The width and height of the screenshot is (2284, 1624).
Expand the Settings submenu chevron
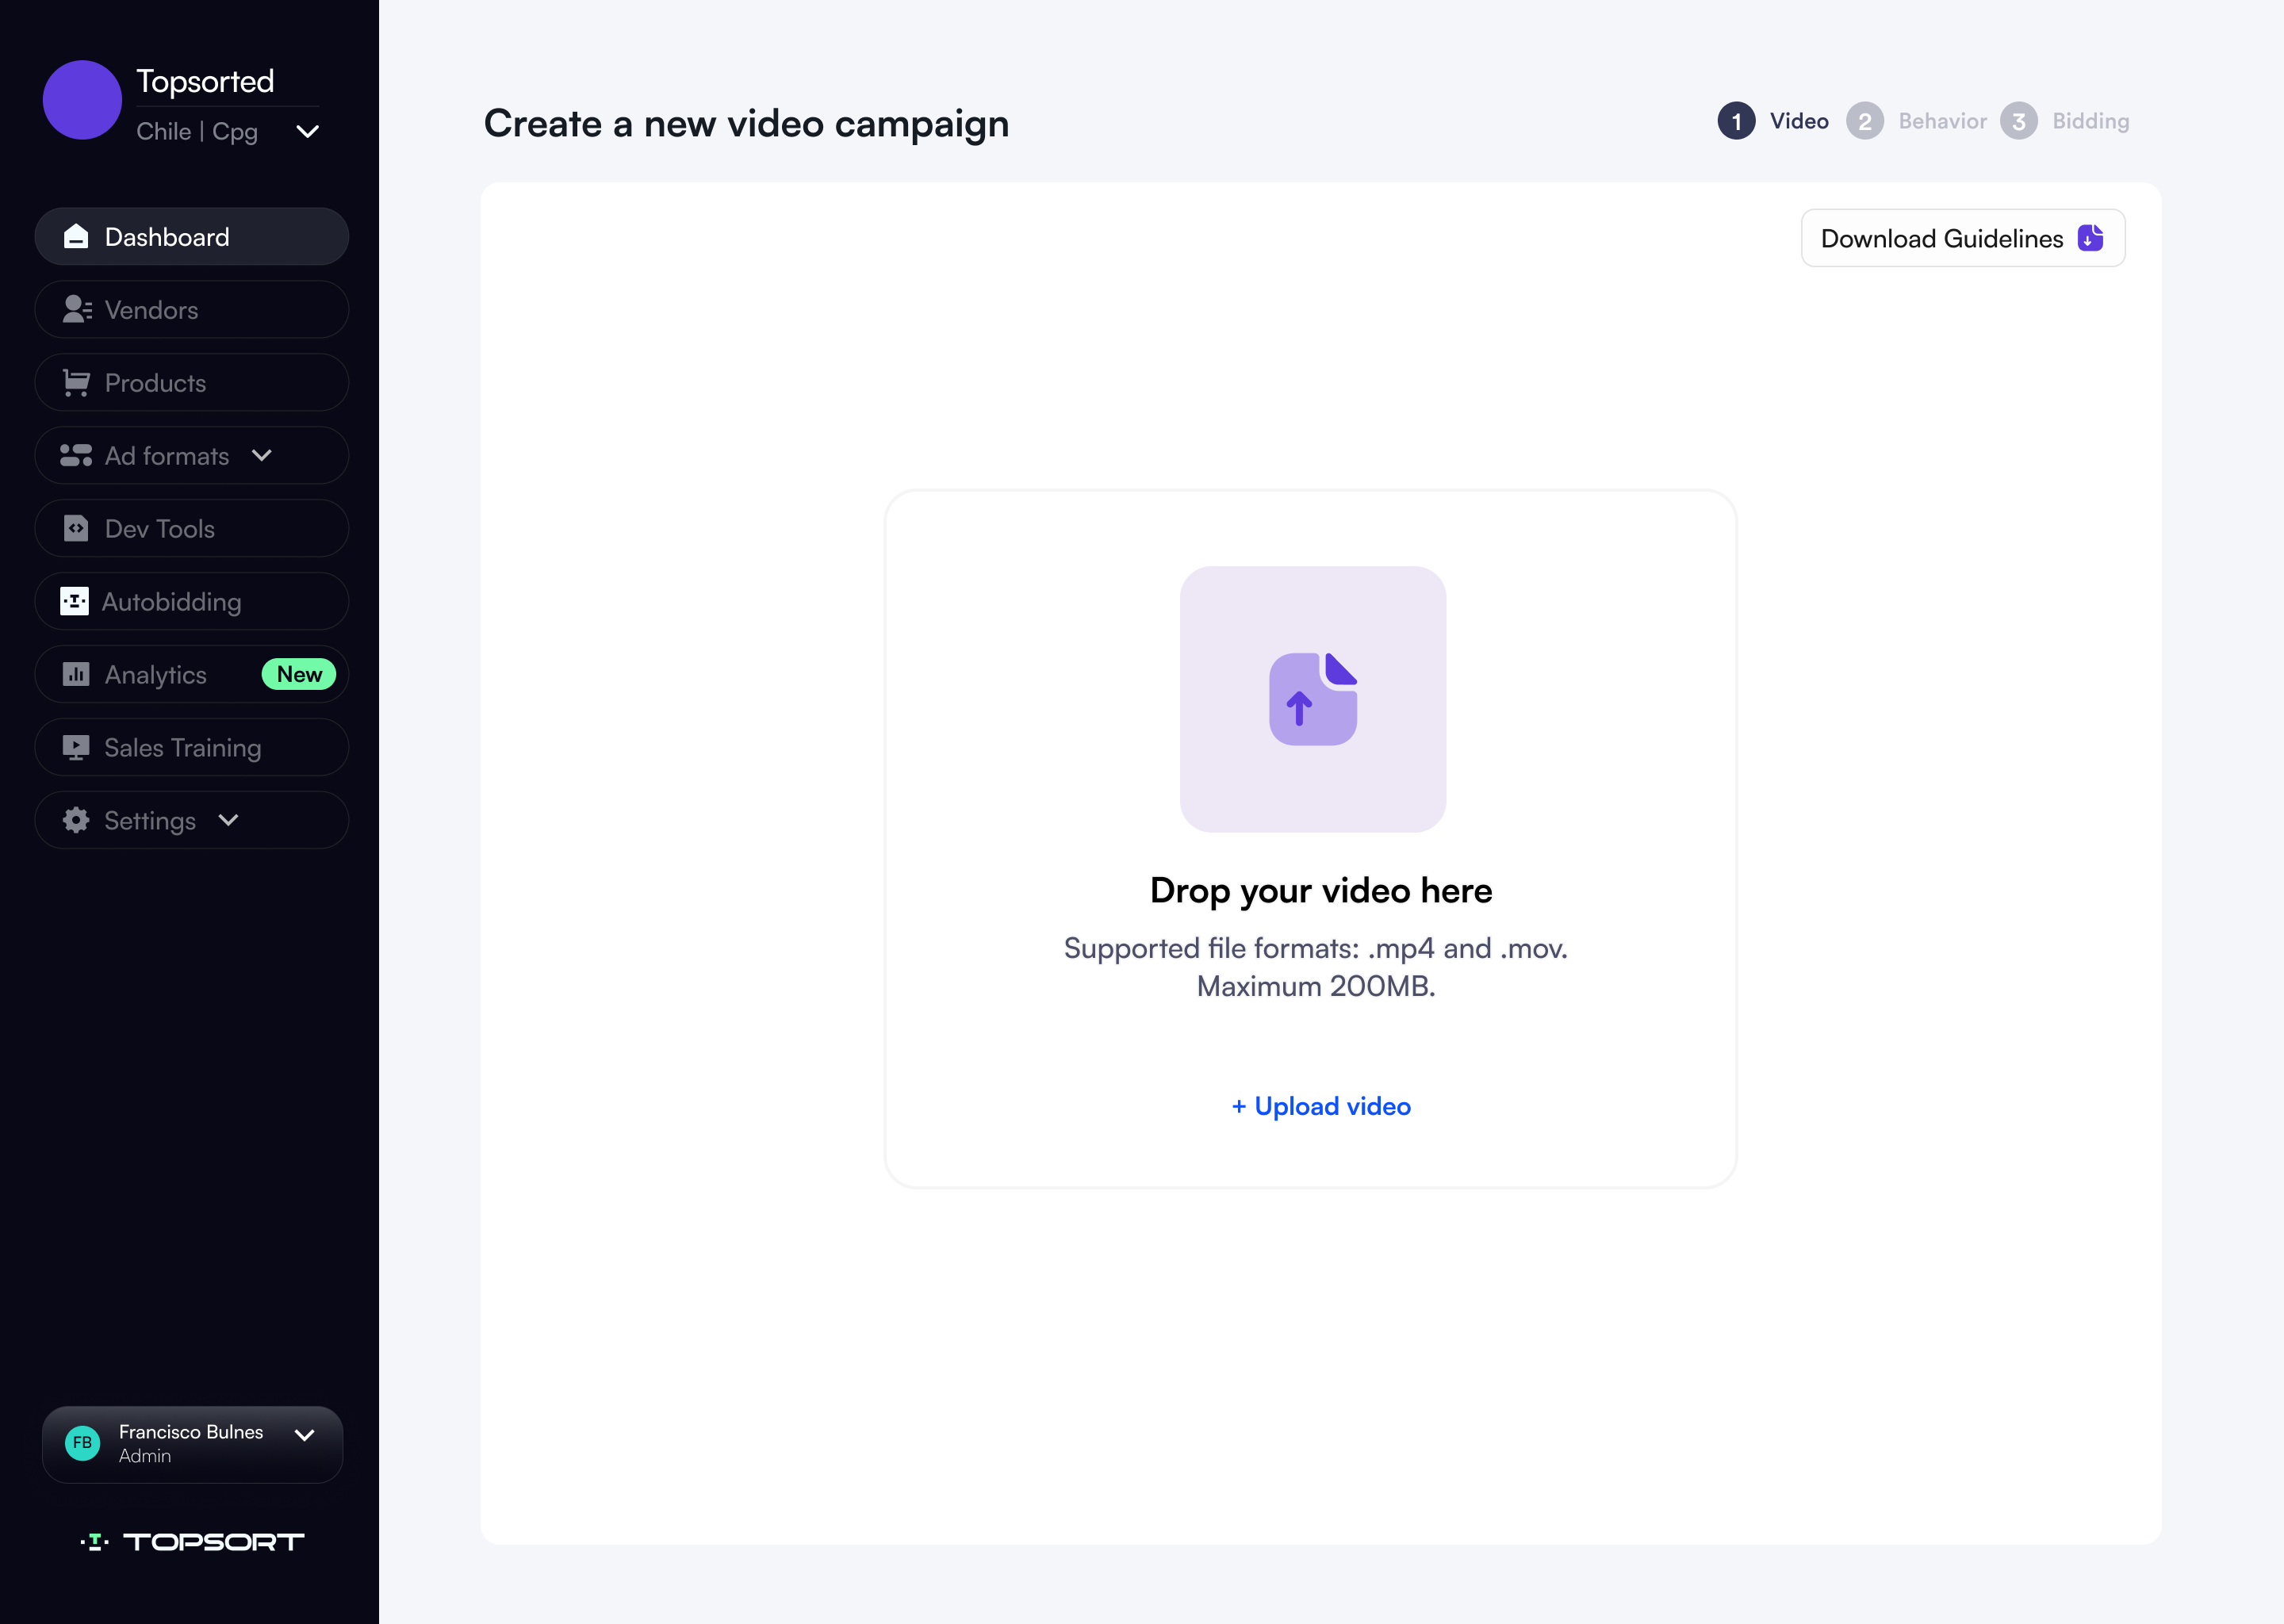click(x=229, y=820)
